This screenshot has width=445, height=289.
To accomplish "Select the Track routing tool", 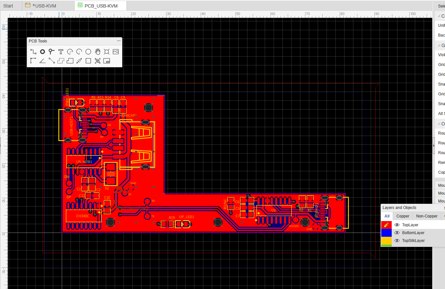I will 33,52.
